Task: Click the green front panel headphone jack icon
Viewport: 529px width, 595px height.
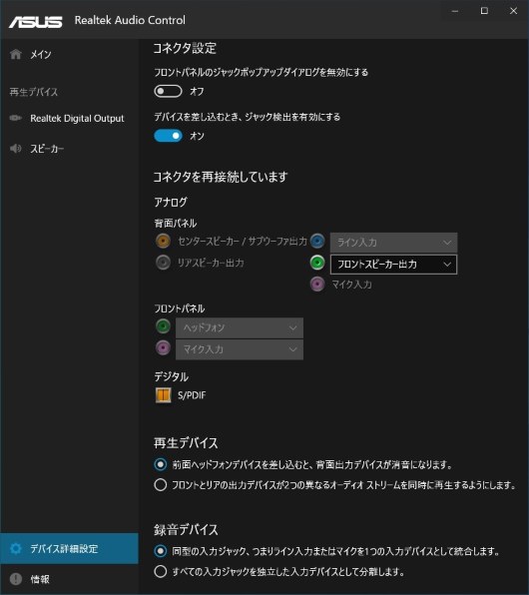Action: coord(163,326)
